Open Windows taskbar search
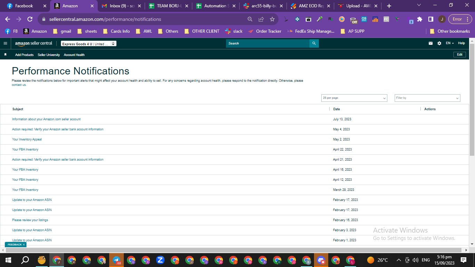This screenshot has height=267, width=475. (25, 260)
